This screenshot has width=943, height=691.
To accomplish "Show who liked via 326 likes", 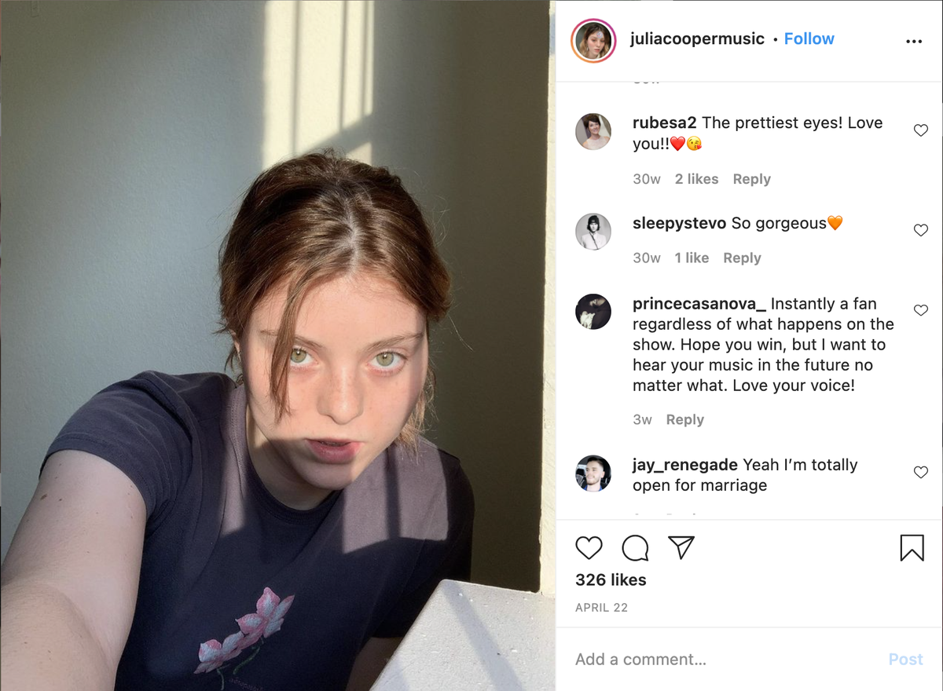I will (611, 579).
